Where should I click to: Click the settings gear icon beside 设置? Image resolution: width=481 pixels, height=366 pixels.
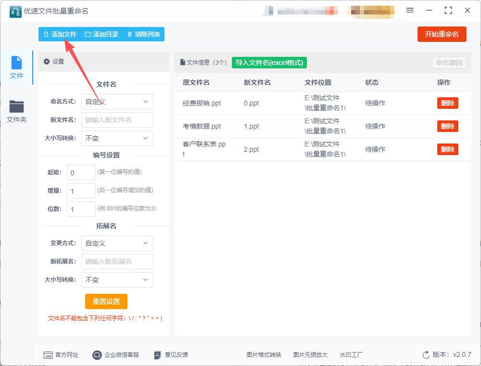47,62
